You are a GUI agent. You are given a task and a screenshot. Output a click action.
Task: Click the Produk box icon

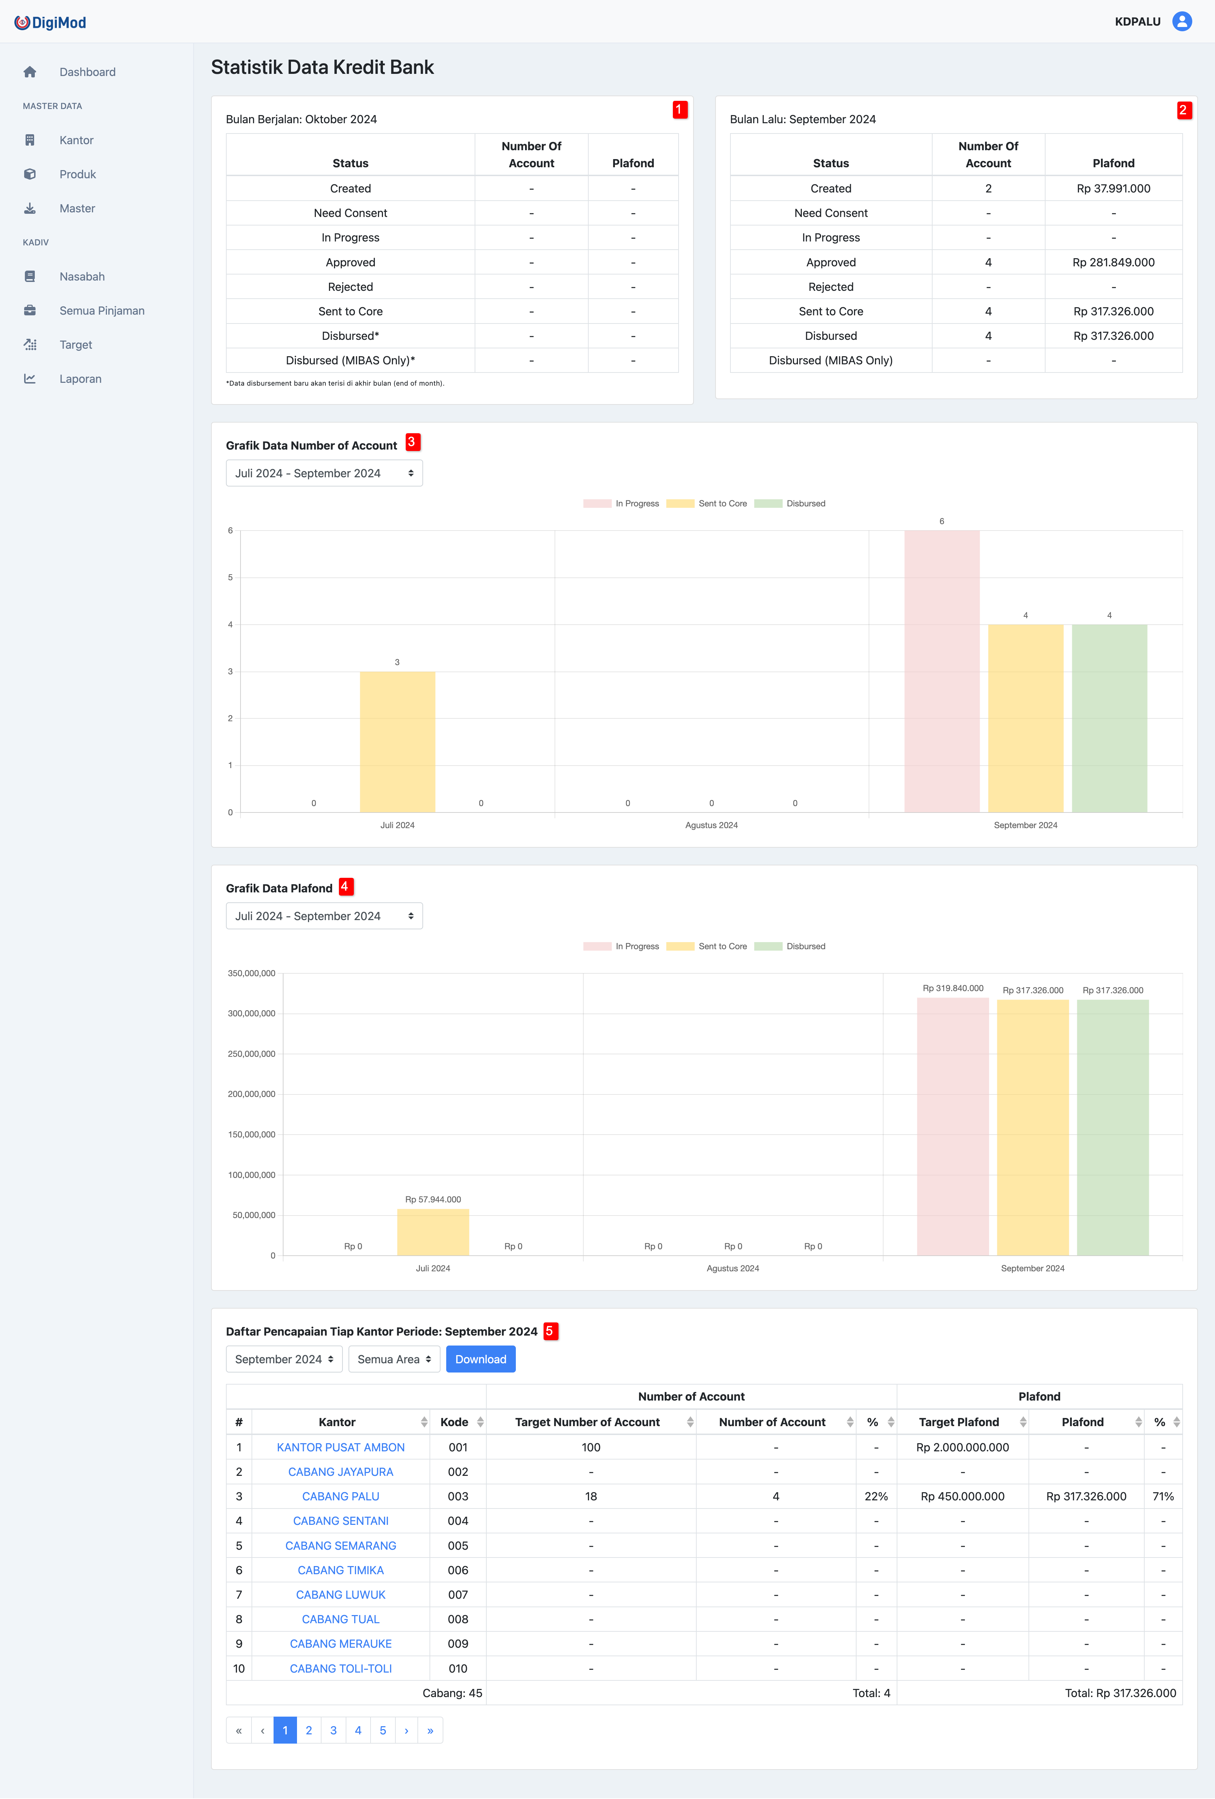click(x=29, y=174)
